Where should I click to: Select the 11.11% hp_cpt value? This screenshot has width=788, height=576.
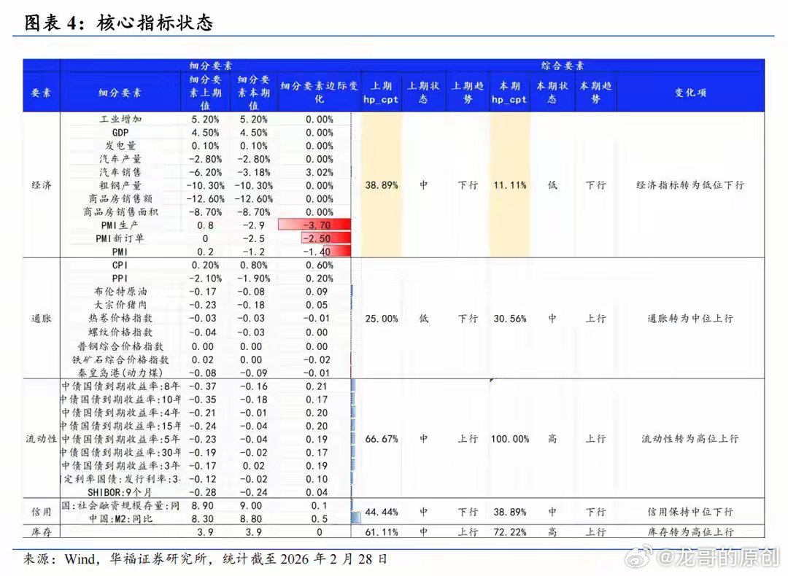tap(509, 184)
